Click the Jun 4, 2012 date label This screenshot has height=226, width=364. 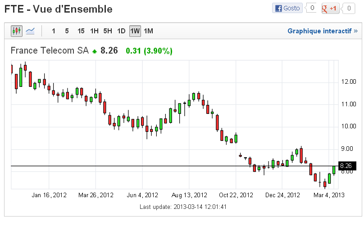coord(142,195)
